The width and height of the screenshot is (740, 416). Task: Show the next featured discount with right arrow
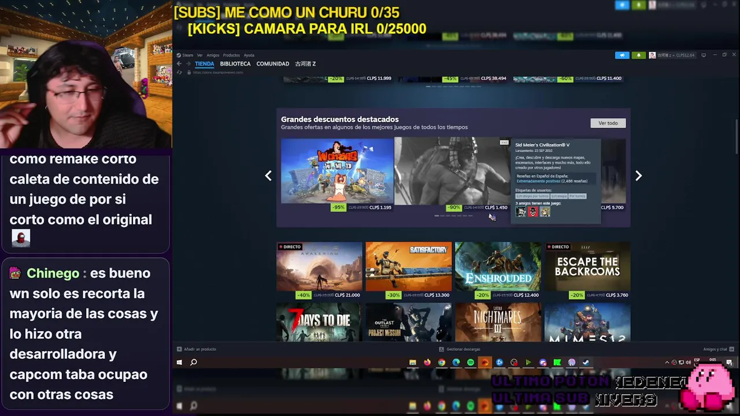[638, 176]
